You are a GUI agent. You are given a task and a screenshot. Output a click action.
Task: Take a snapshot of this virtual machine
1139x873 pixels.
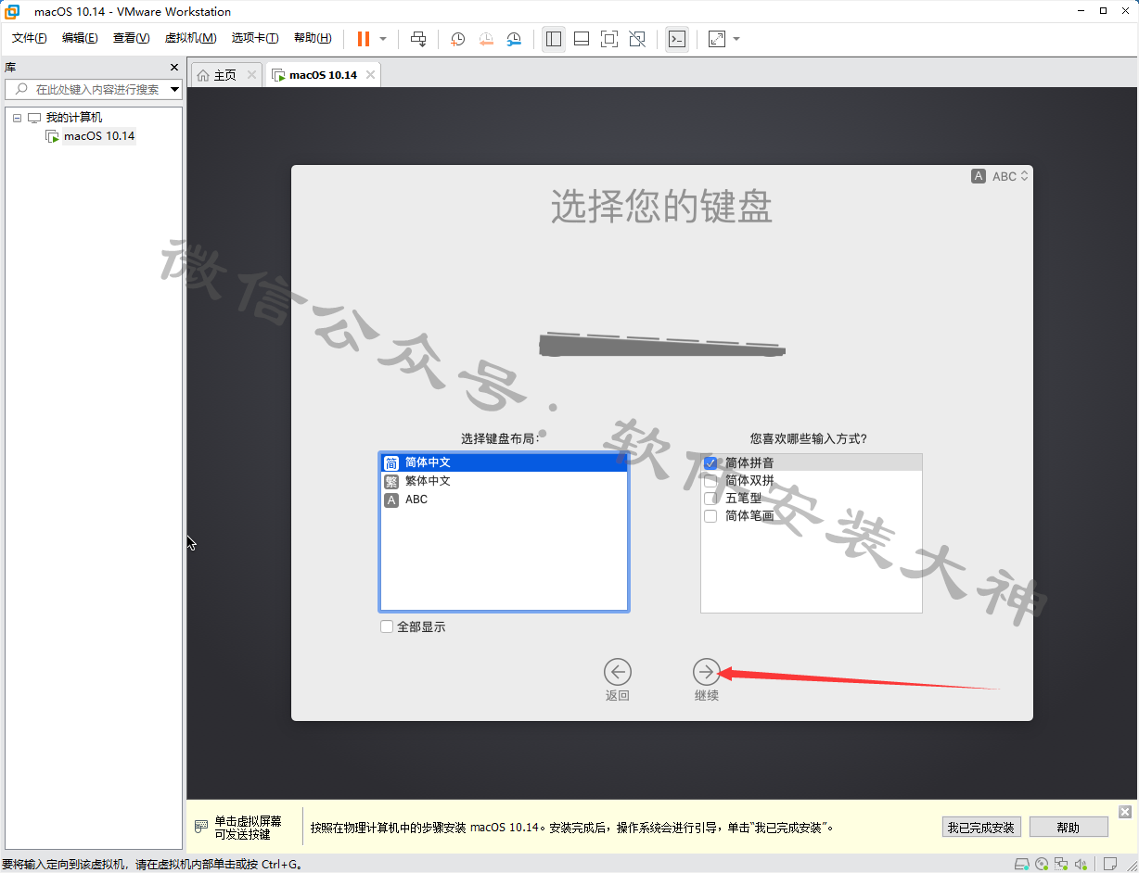coord(457,39)
